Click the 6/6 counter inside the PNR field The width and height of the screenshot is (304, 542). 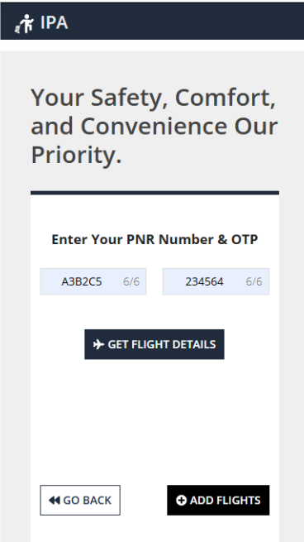click(131, 281)
